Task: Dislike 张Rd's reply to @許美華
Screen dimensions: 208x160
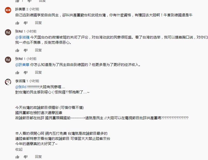Action: (26, 72)
